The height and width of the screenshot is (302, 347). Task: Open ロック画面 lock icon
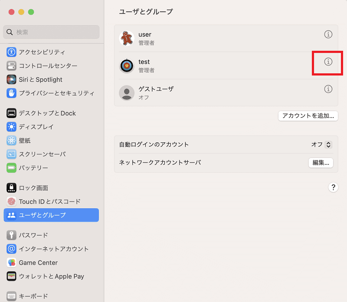pyautogui.click(x=11, y=188)
